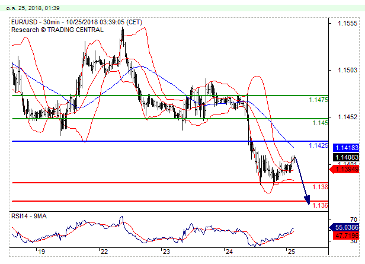Click the x-axis date label 23
Viewport: 365px width, 264px height.
pos(167,252)
